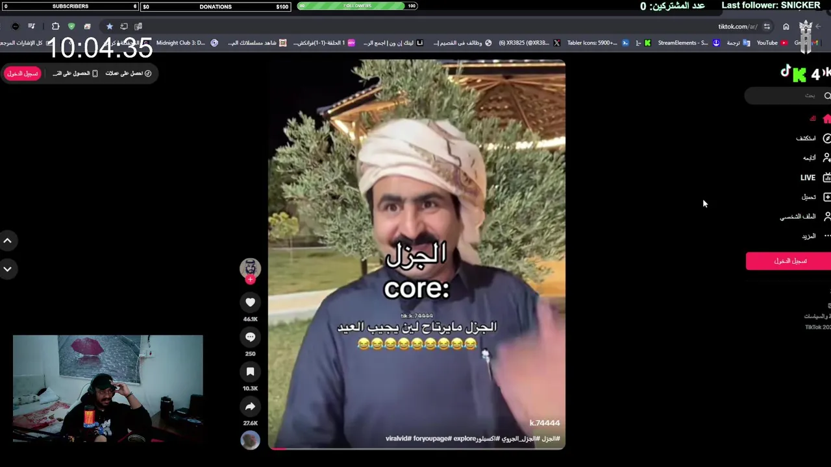Open the media control music-note icon

click(31, 27)
